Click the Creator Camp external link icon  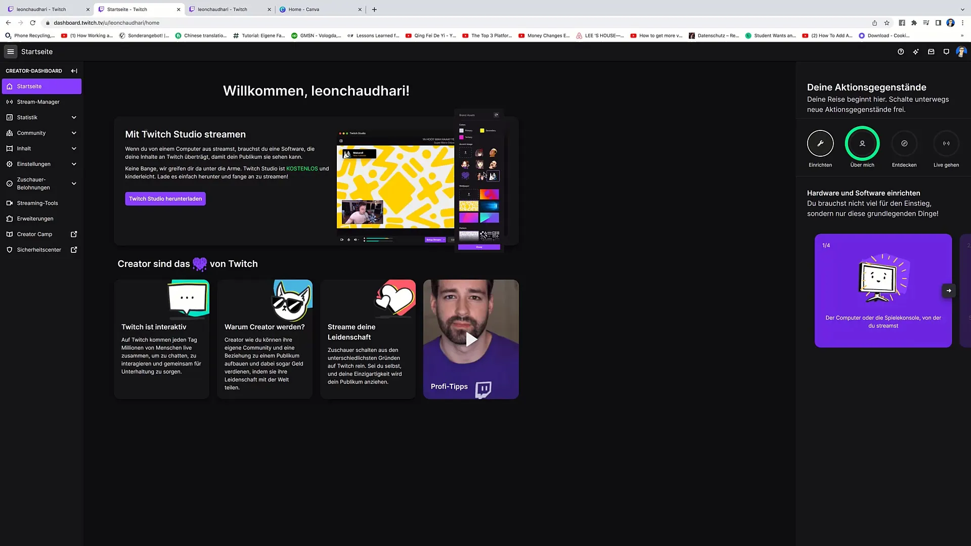[x=74, y=234]
